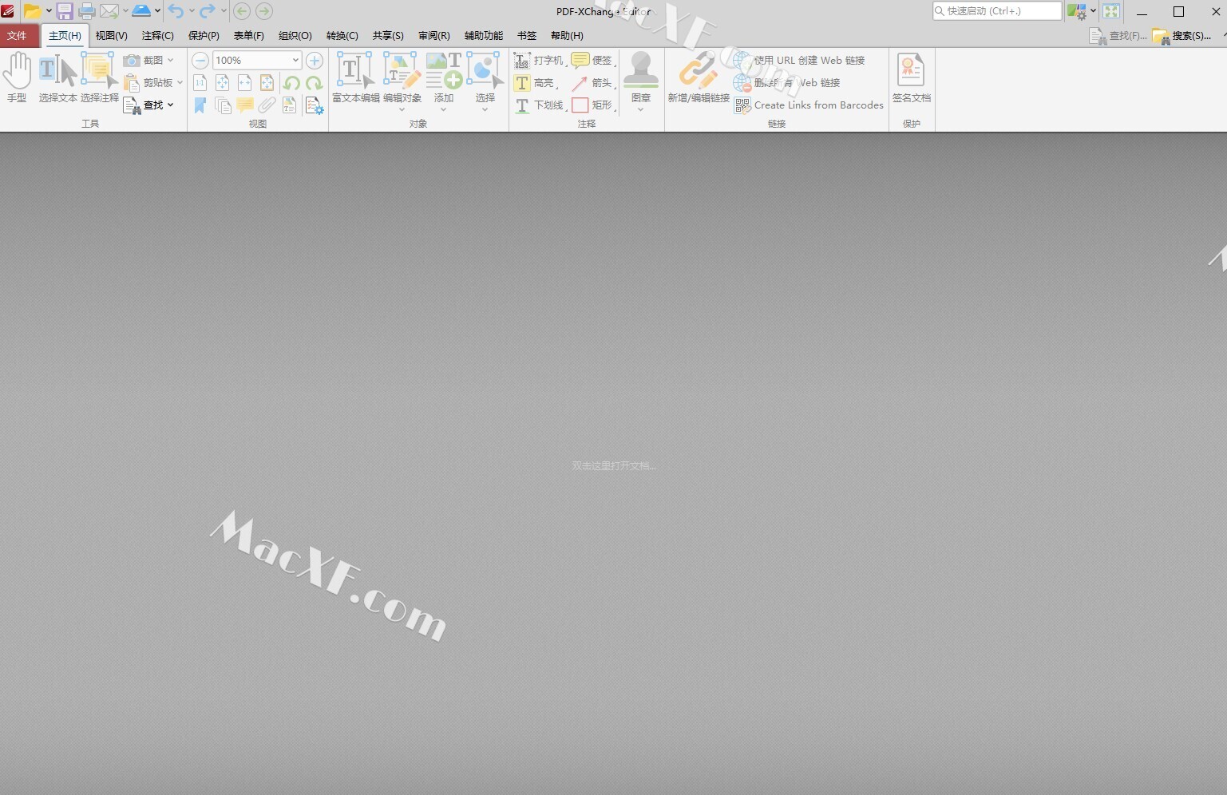Image resolution: width=1227 pixels, height=795 pixels.
Task: Click the Add content tool (添加)
Action: point(444,81)
